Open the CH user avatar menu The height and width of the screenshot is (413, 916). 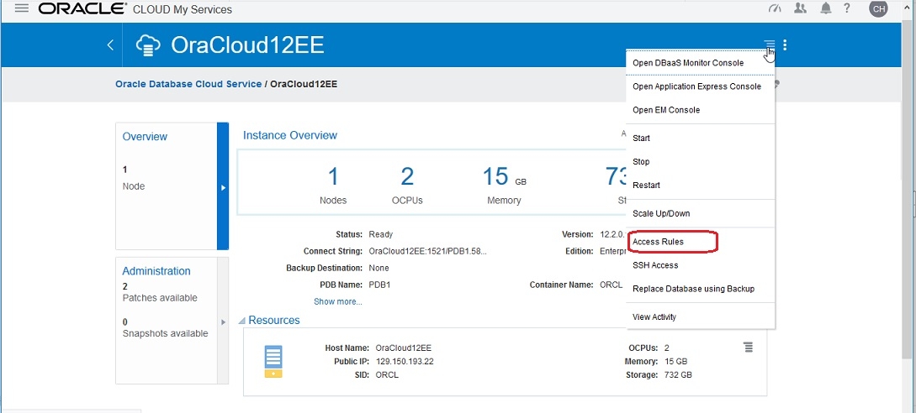coord(878,8)
